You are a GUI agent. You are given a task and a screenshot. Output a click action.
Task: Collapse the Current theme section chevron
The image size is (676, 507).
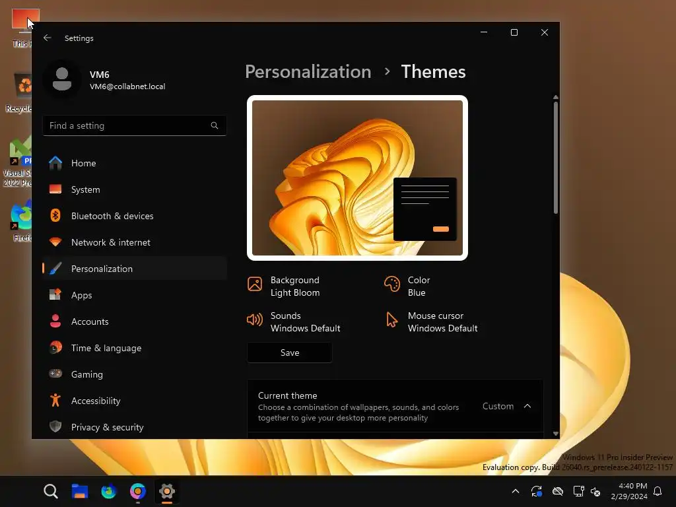(x=527, y=406)
